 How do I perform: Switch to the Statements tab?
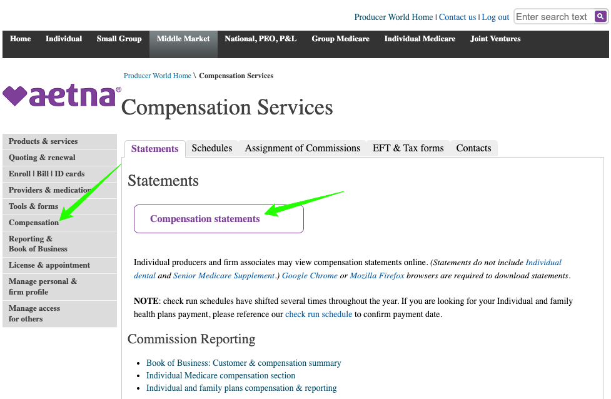point(154,149)
